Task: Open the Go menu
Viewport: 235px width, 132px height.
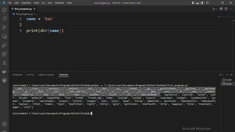Action: coord(43,3)
